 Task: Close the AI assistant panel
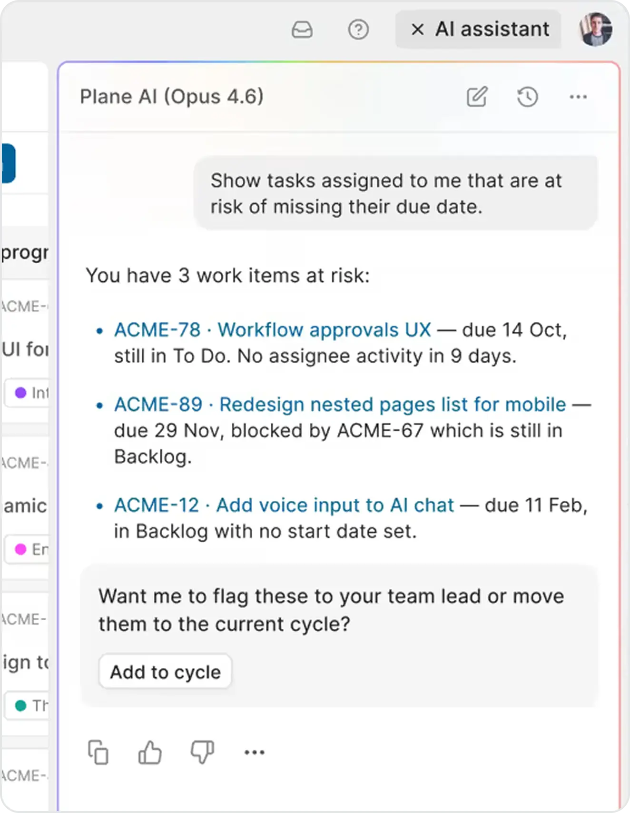tap(417, 30)
